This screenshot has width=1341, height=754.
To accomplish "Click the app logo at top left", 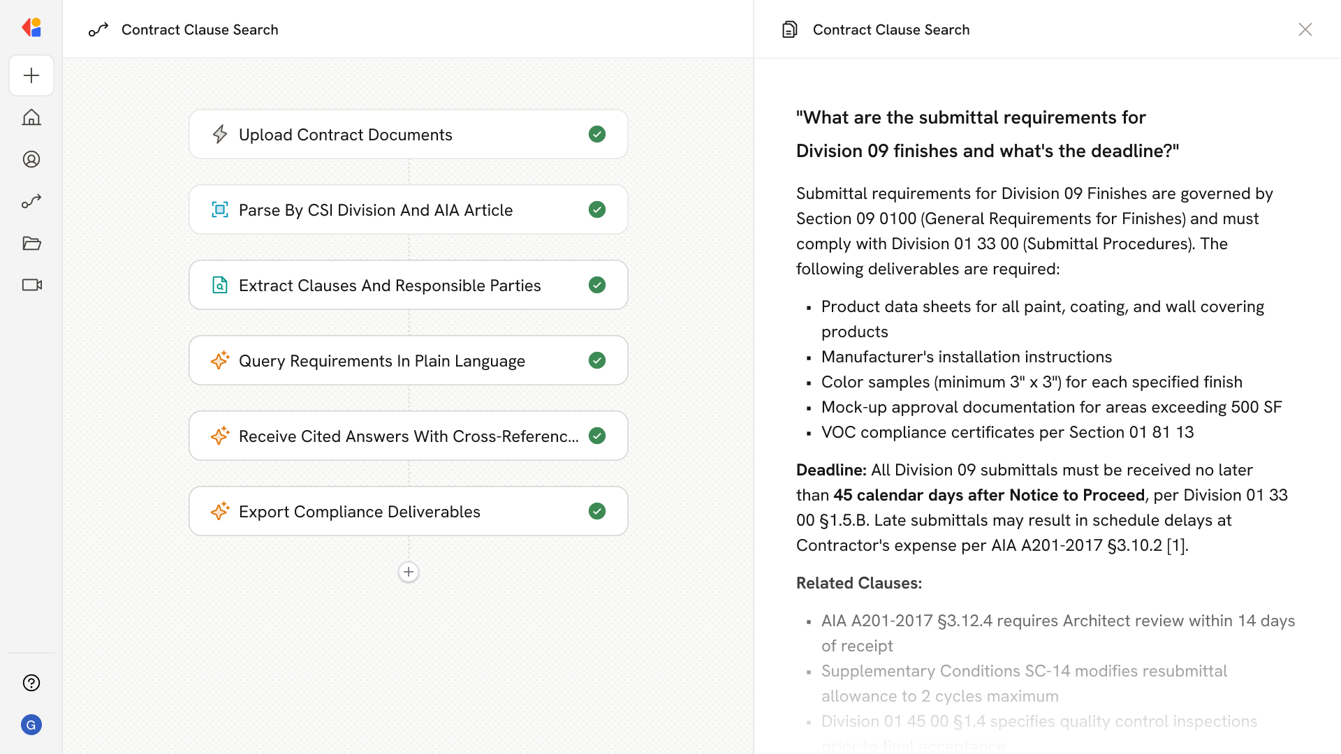I will tap(31, 28).
